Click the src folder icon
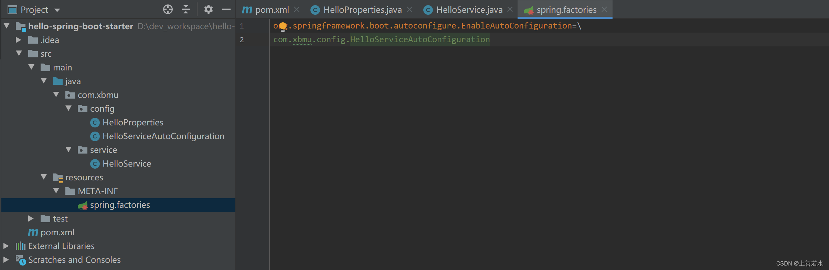 33,54
